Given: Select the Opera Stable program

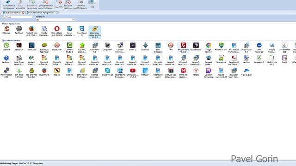Looking at the screenshot, I should 57,31.
